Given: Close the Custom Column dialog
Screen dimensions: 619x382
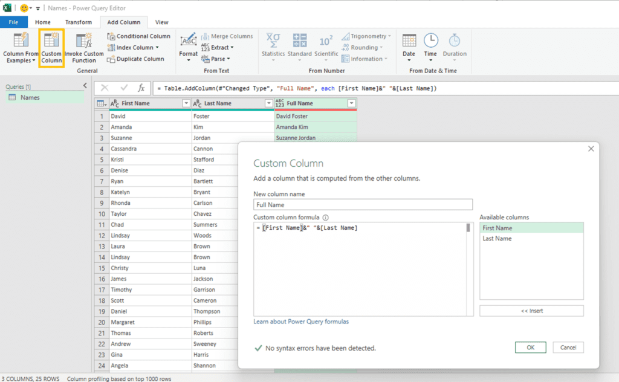Looking at the screenshot, I should [591, 149].
